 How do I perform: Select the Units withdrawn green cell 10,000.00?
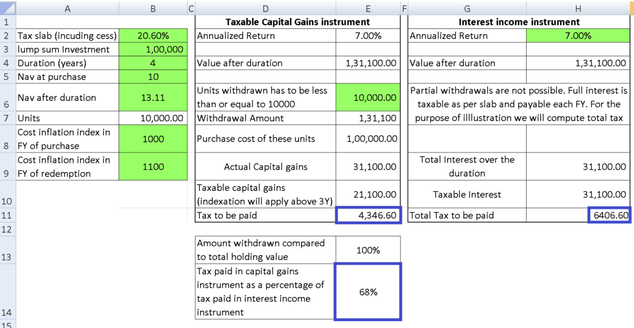368,97
